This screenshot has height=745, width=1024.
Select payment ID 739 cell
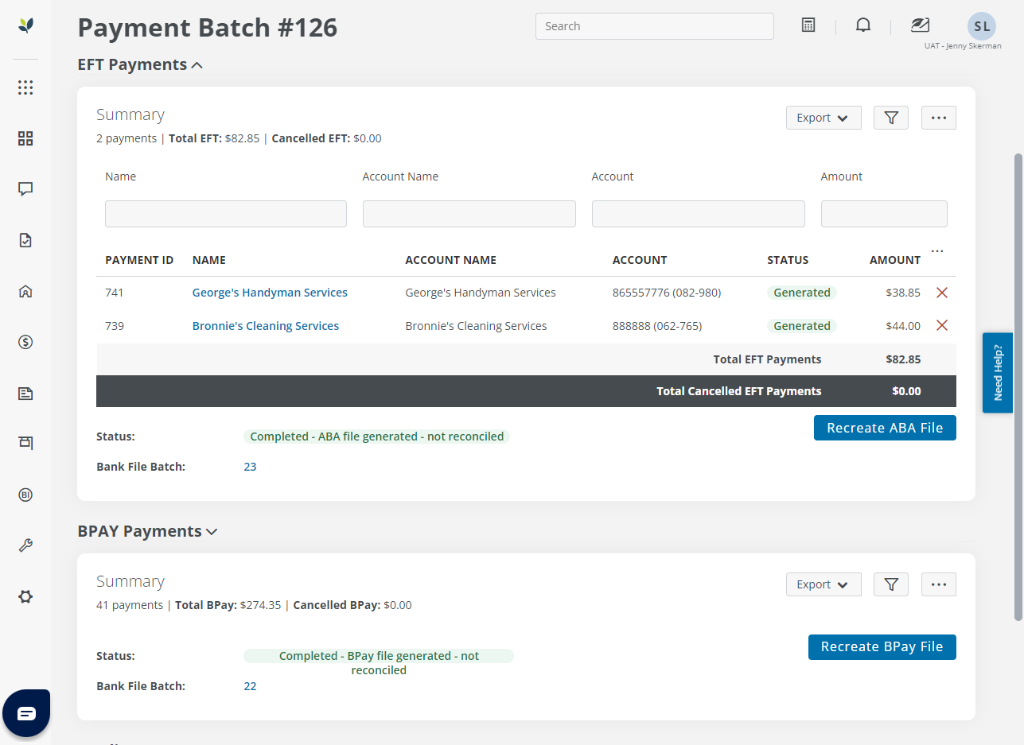click(115, 326)
